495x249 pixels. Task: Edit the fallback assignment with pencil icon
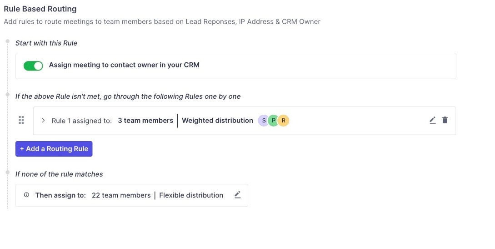coord(237,195)
